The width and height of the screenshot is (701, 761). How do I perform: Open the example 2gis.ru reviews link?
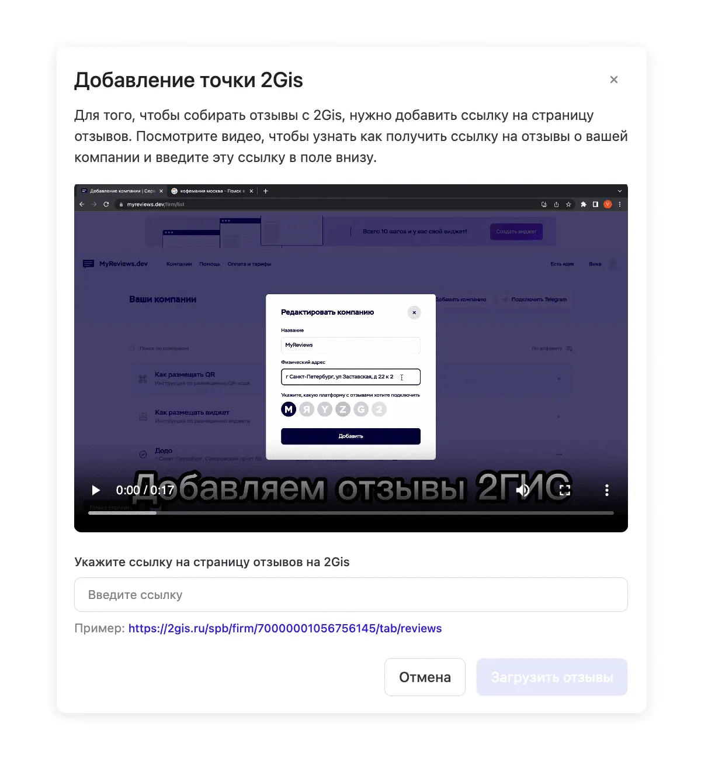coord(285,628)
